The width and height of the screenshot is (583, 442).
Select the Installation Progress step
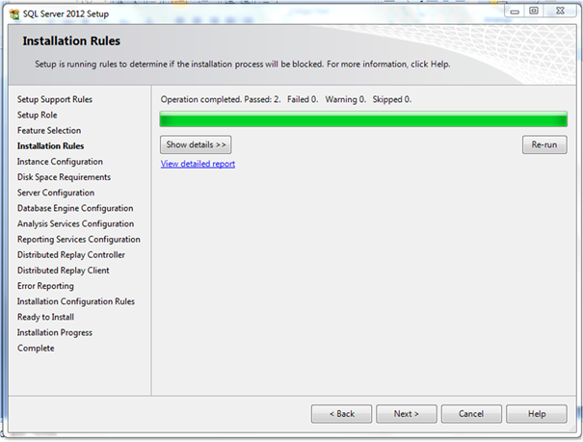tap(55, 333)
